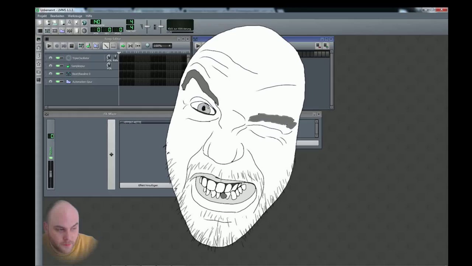Image resolution: width=472 pixels, height=266 pixels.
Task: Add a beat/bassline track in Song-Editor
Action: [x=81, y=46]
